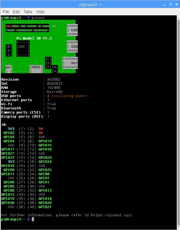The height and width of the screenshot is (230, 180).
Task: Click the GPIO13 pin label
Action: pos(8,195)
